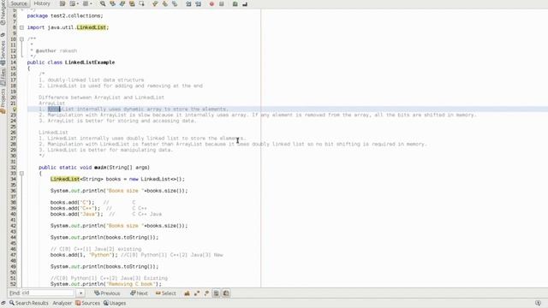Toggle Wrap Around in find bar
The height and width of the screenshot is (308, 548).
point(226,293)
